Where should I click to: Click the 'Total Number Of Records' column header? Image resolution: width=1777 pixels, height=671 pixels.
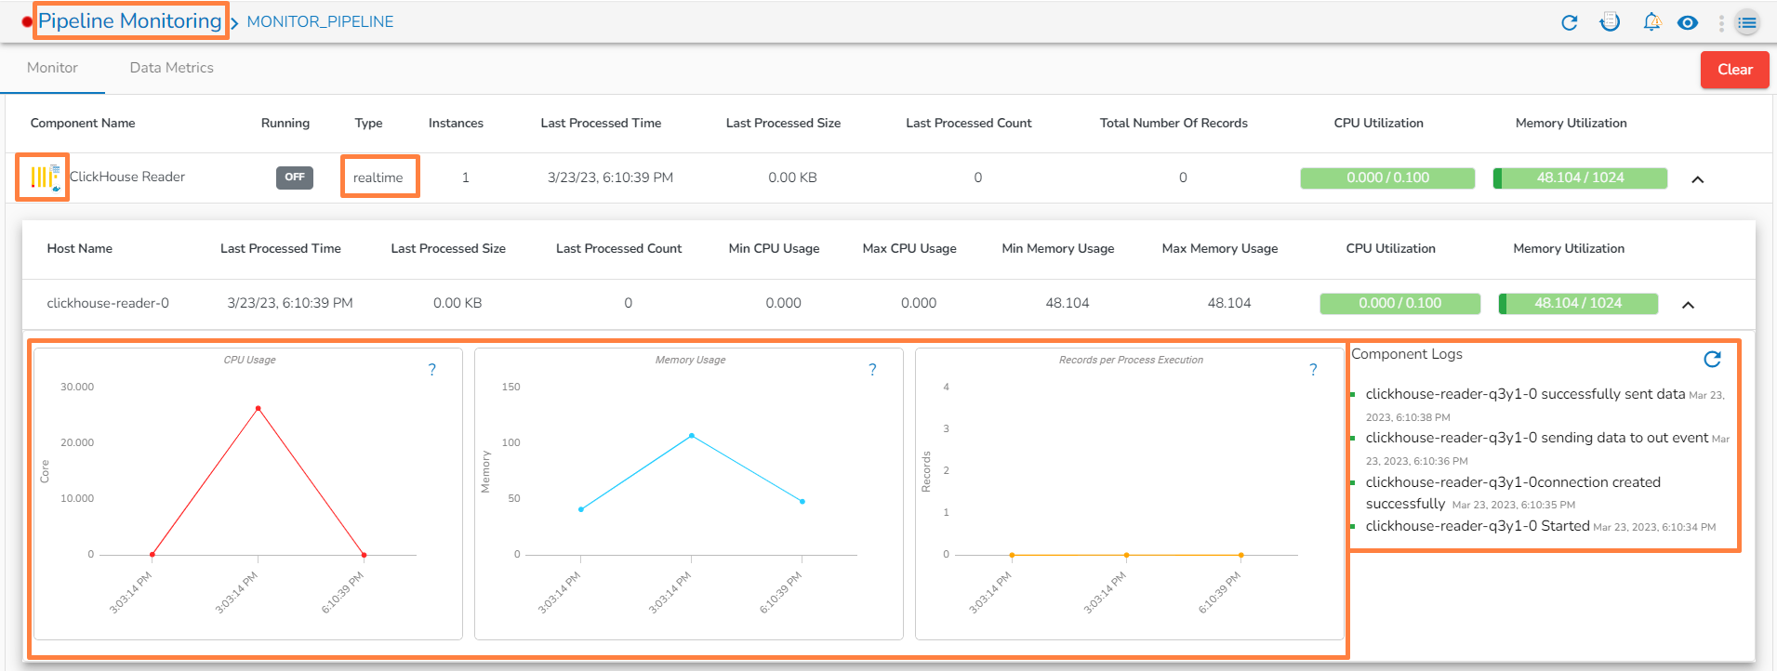(x=1174, y=123)
